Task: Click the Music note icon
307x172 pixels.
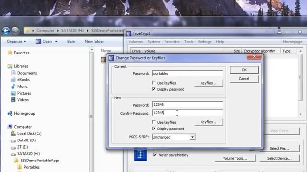Action: coord(13,86)
